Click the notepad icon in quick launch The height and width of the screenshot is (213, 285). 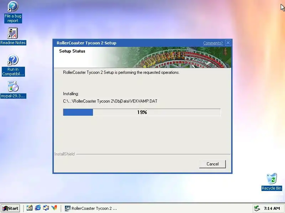30,208
